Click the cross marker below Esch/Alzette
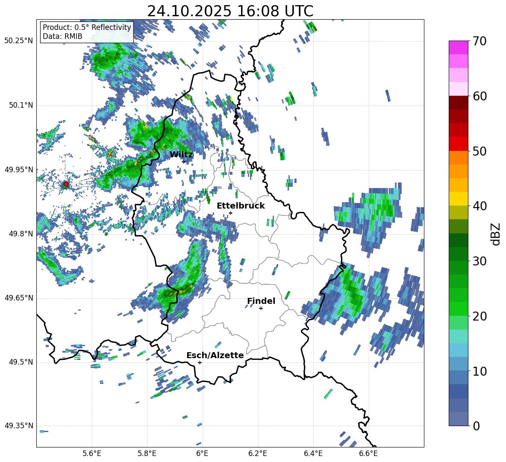Image resolution: width=506 pixels, height=462 pixels. tap(200, 362)
